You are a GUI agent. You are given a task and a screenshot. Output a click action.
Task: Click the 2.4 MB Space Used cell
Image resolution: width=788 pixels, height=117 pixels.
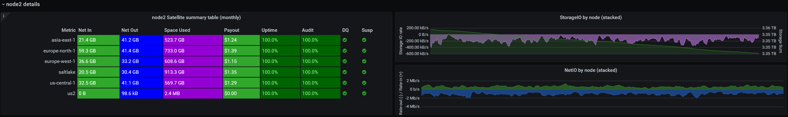tap(193, 93)
